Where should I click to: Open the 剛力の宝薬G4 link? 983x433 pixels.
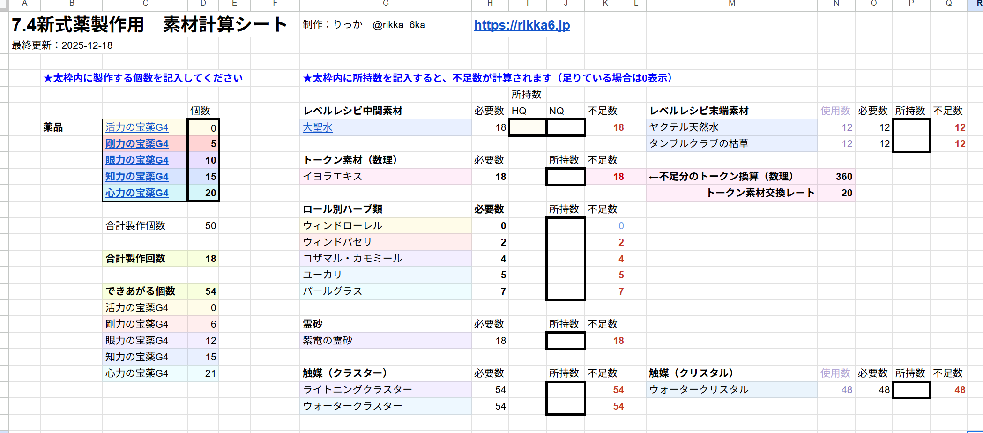[x=136, y=144]
